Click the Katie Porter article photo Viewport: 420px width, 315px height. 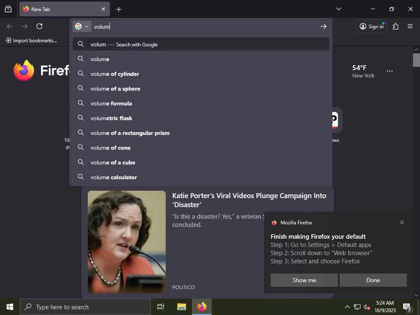[x=127, y=242]
